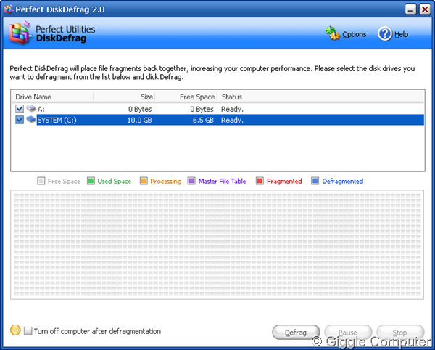Viewport: 435px width, 350px height.
Task: Click the Stop button
Action: pos(400,333)
